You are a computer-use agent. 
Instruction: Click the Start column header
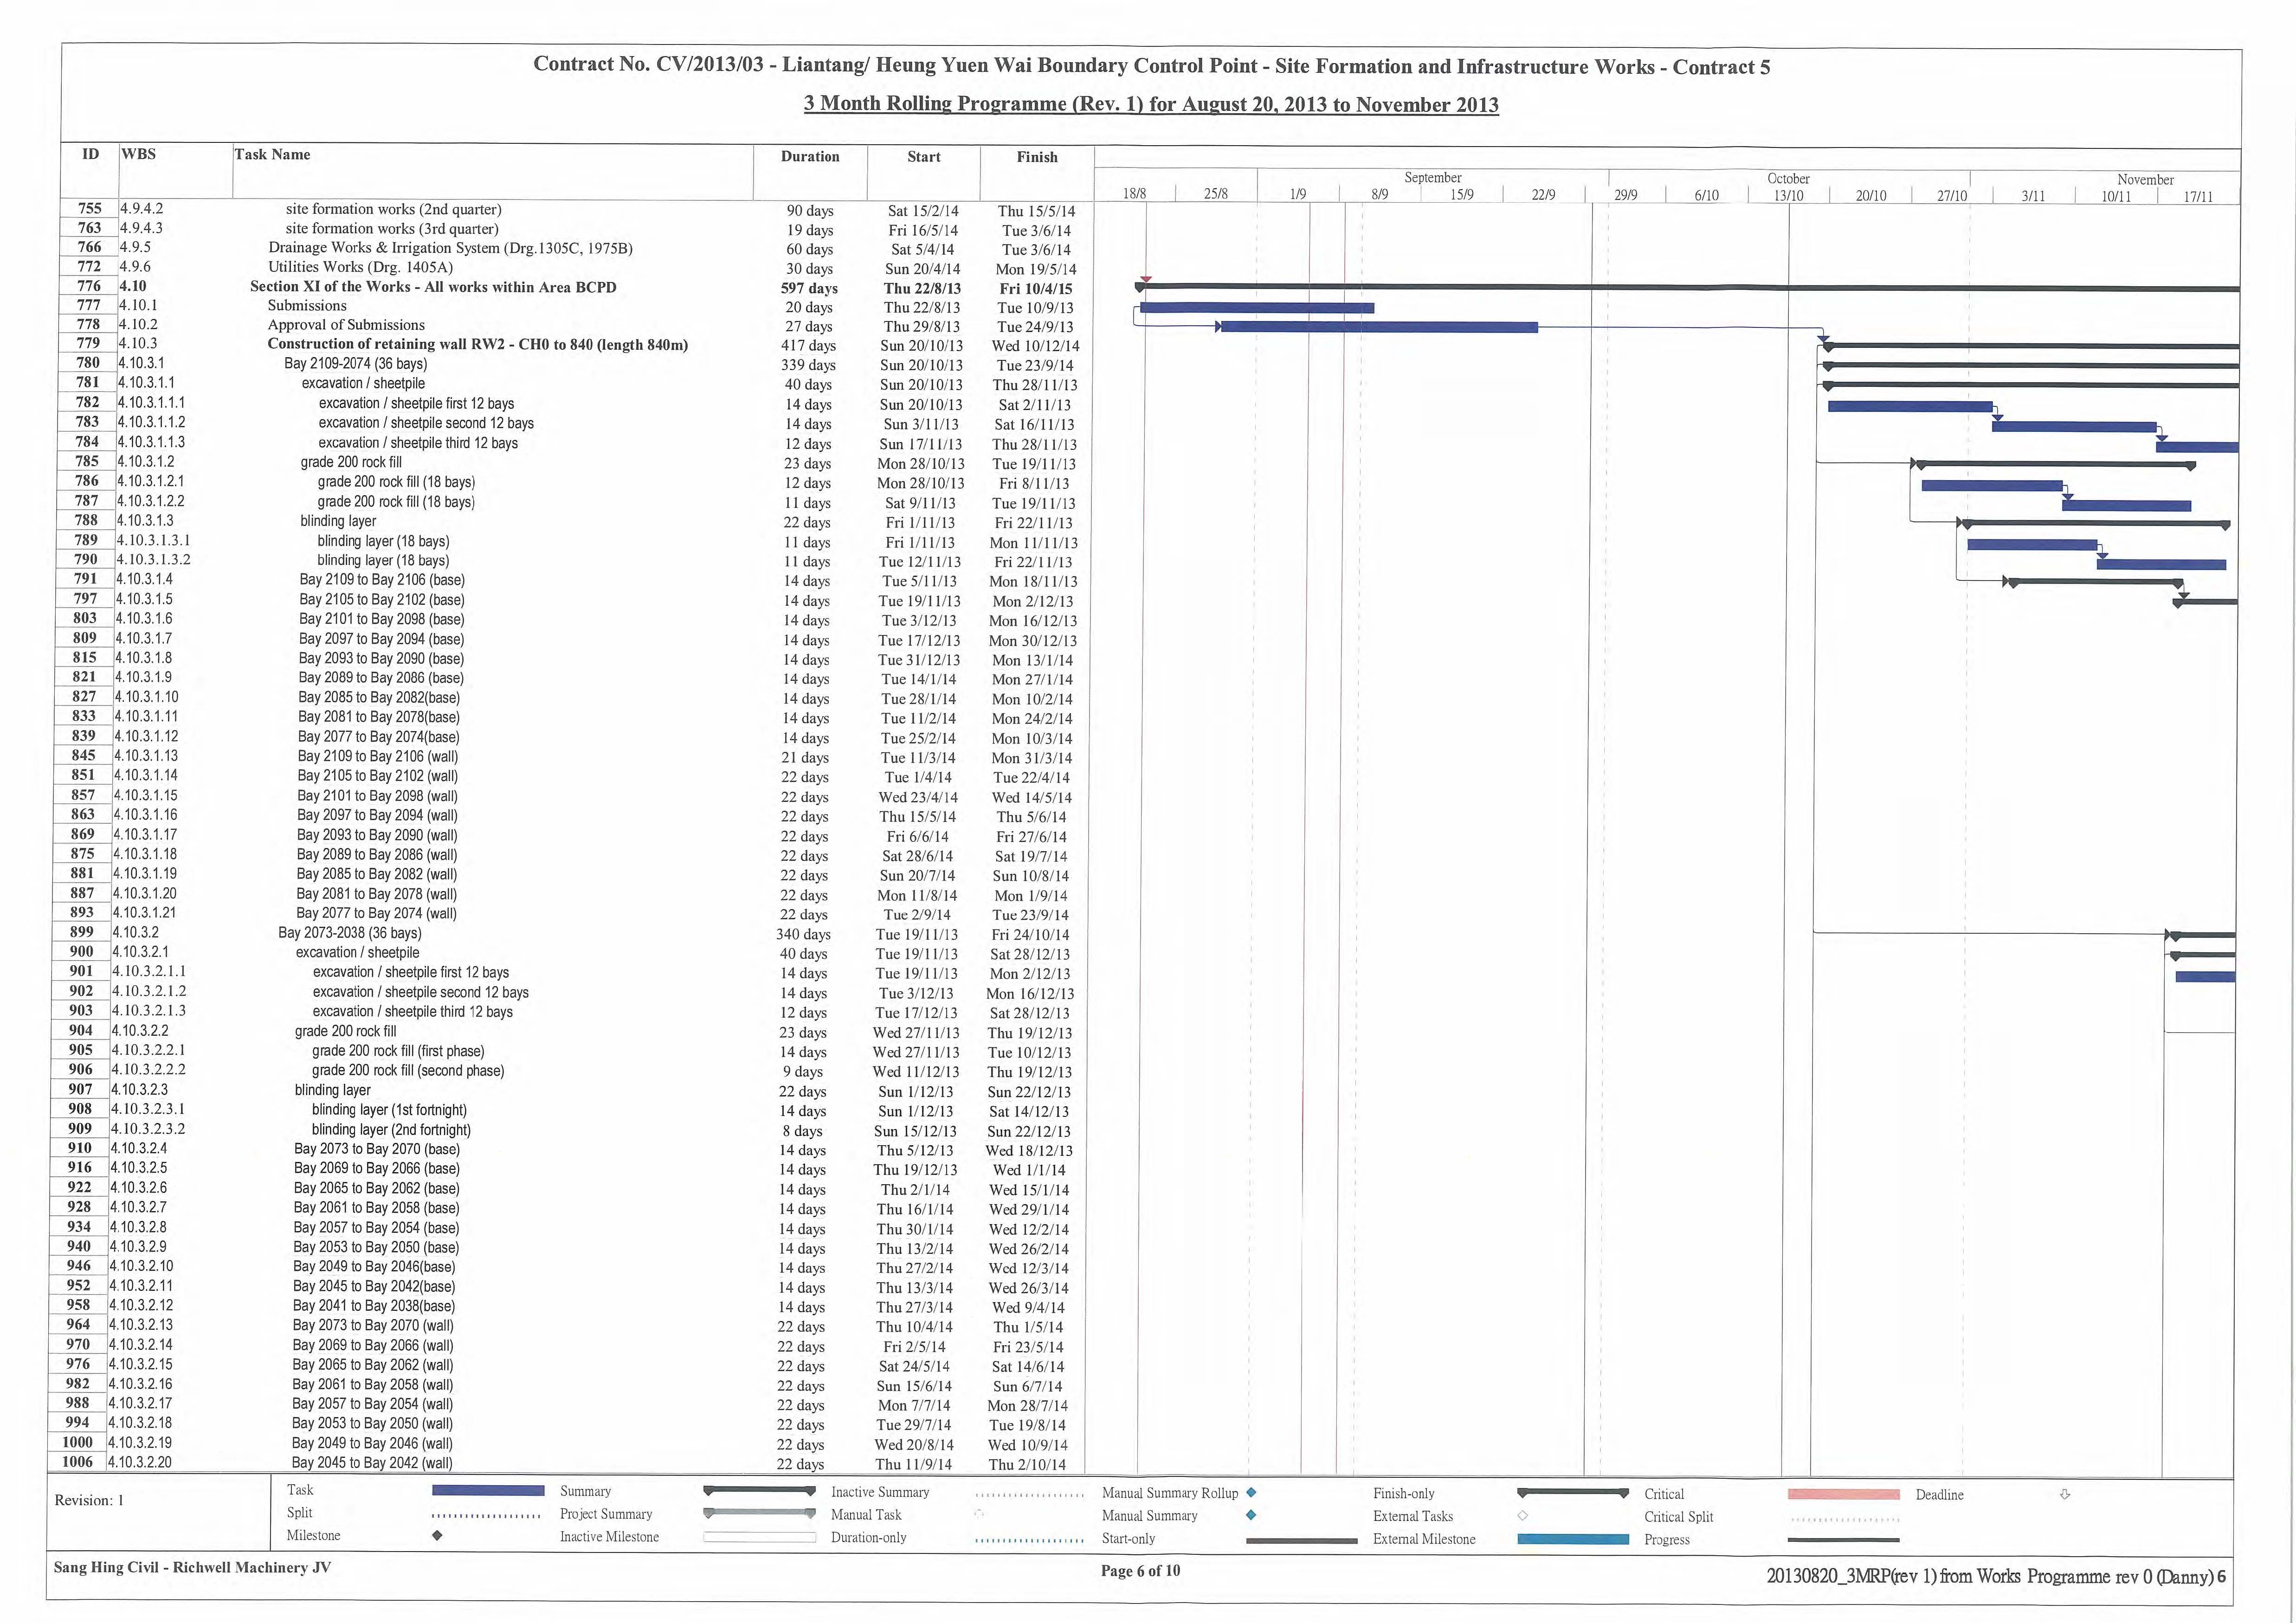[923, 157]
